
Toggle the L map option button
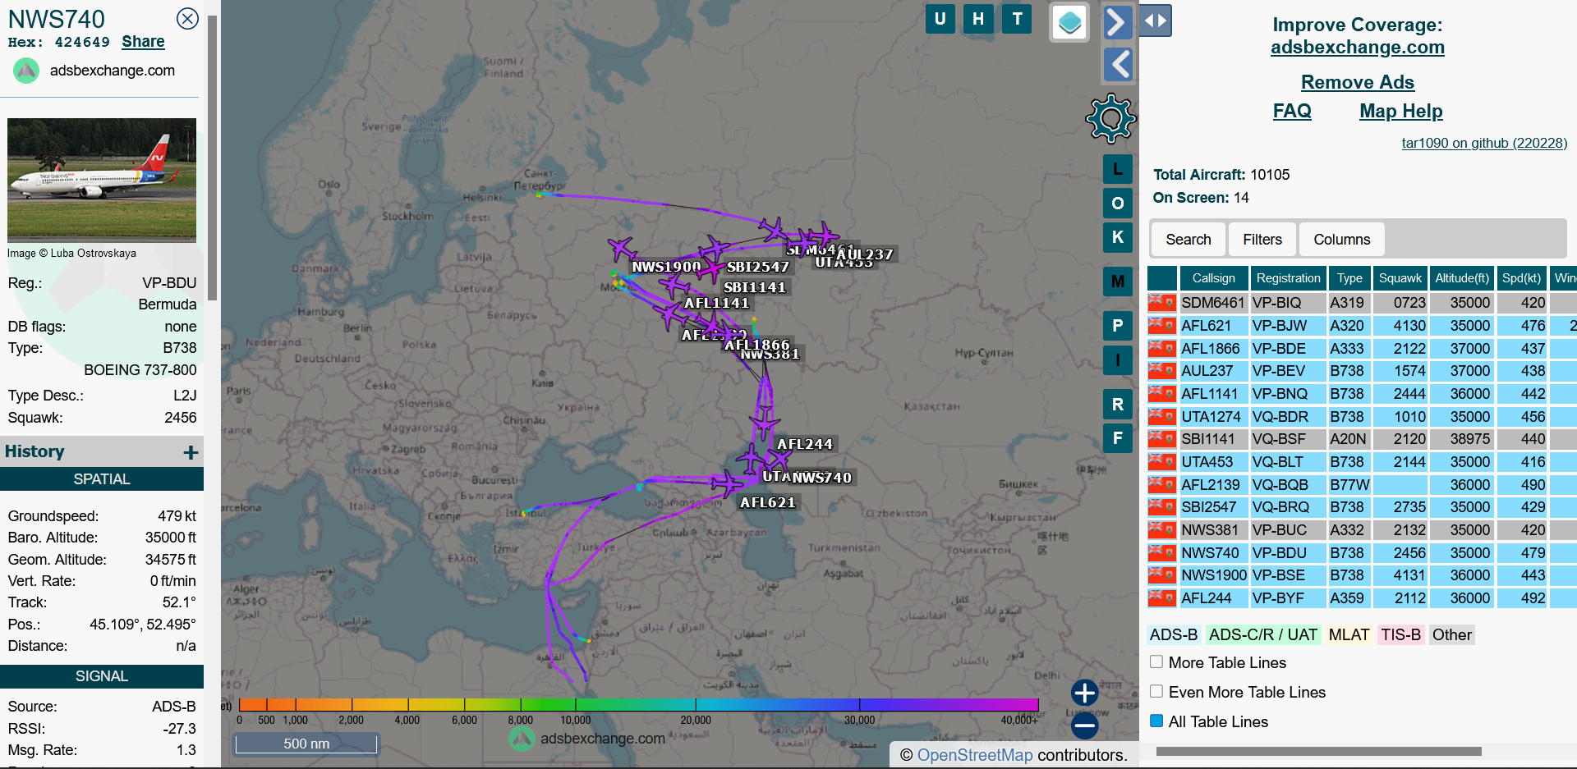(x=1117, y=169)
